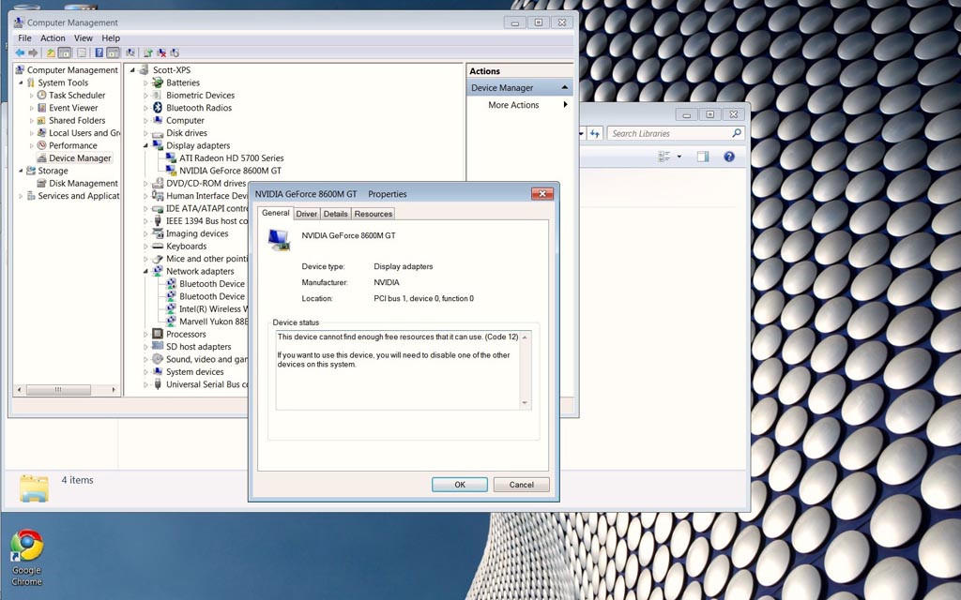Collapse the System Tools tree node
This screenshot has height=600, width=961.
21,82
